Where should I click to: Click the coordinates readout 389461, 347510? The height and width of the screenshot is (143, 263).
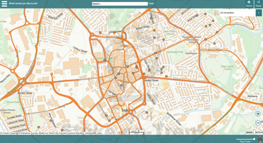click(254, 132)
